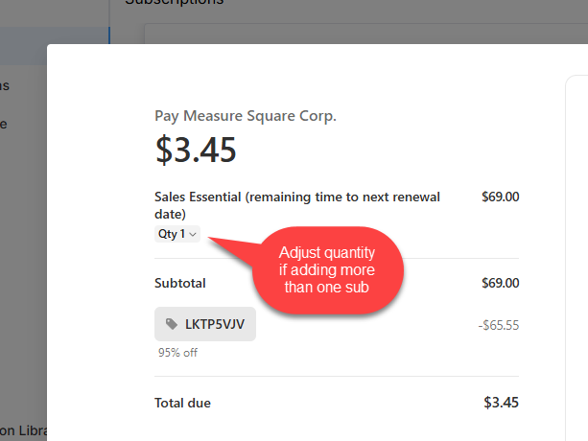The image size is (588, 441).
Task: Click the dimmed subscriptions card behind the modal
Action: coord(366,34)
